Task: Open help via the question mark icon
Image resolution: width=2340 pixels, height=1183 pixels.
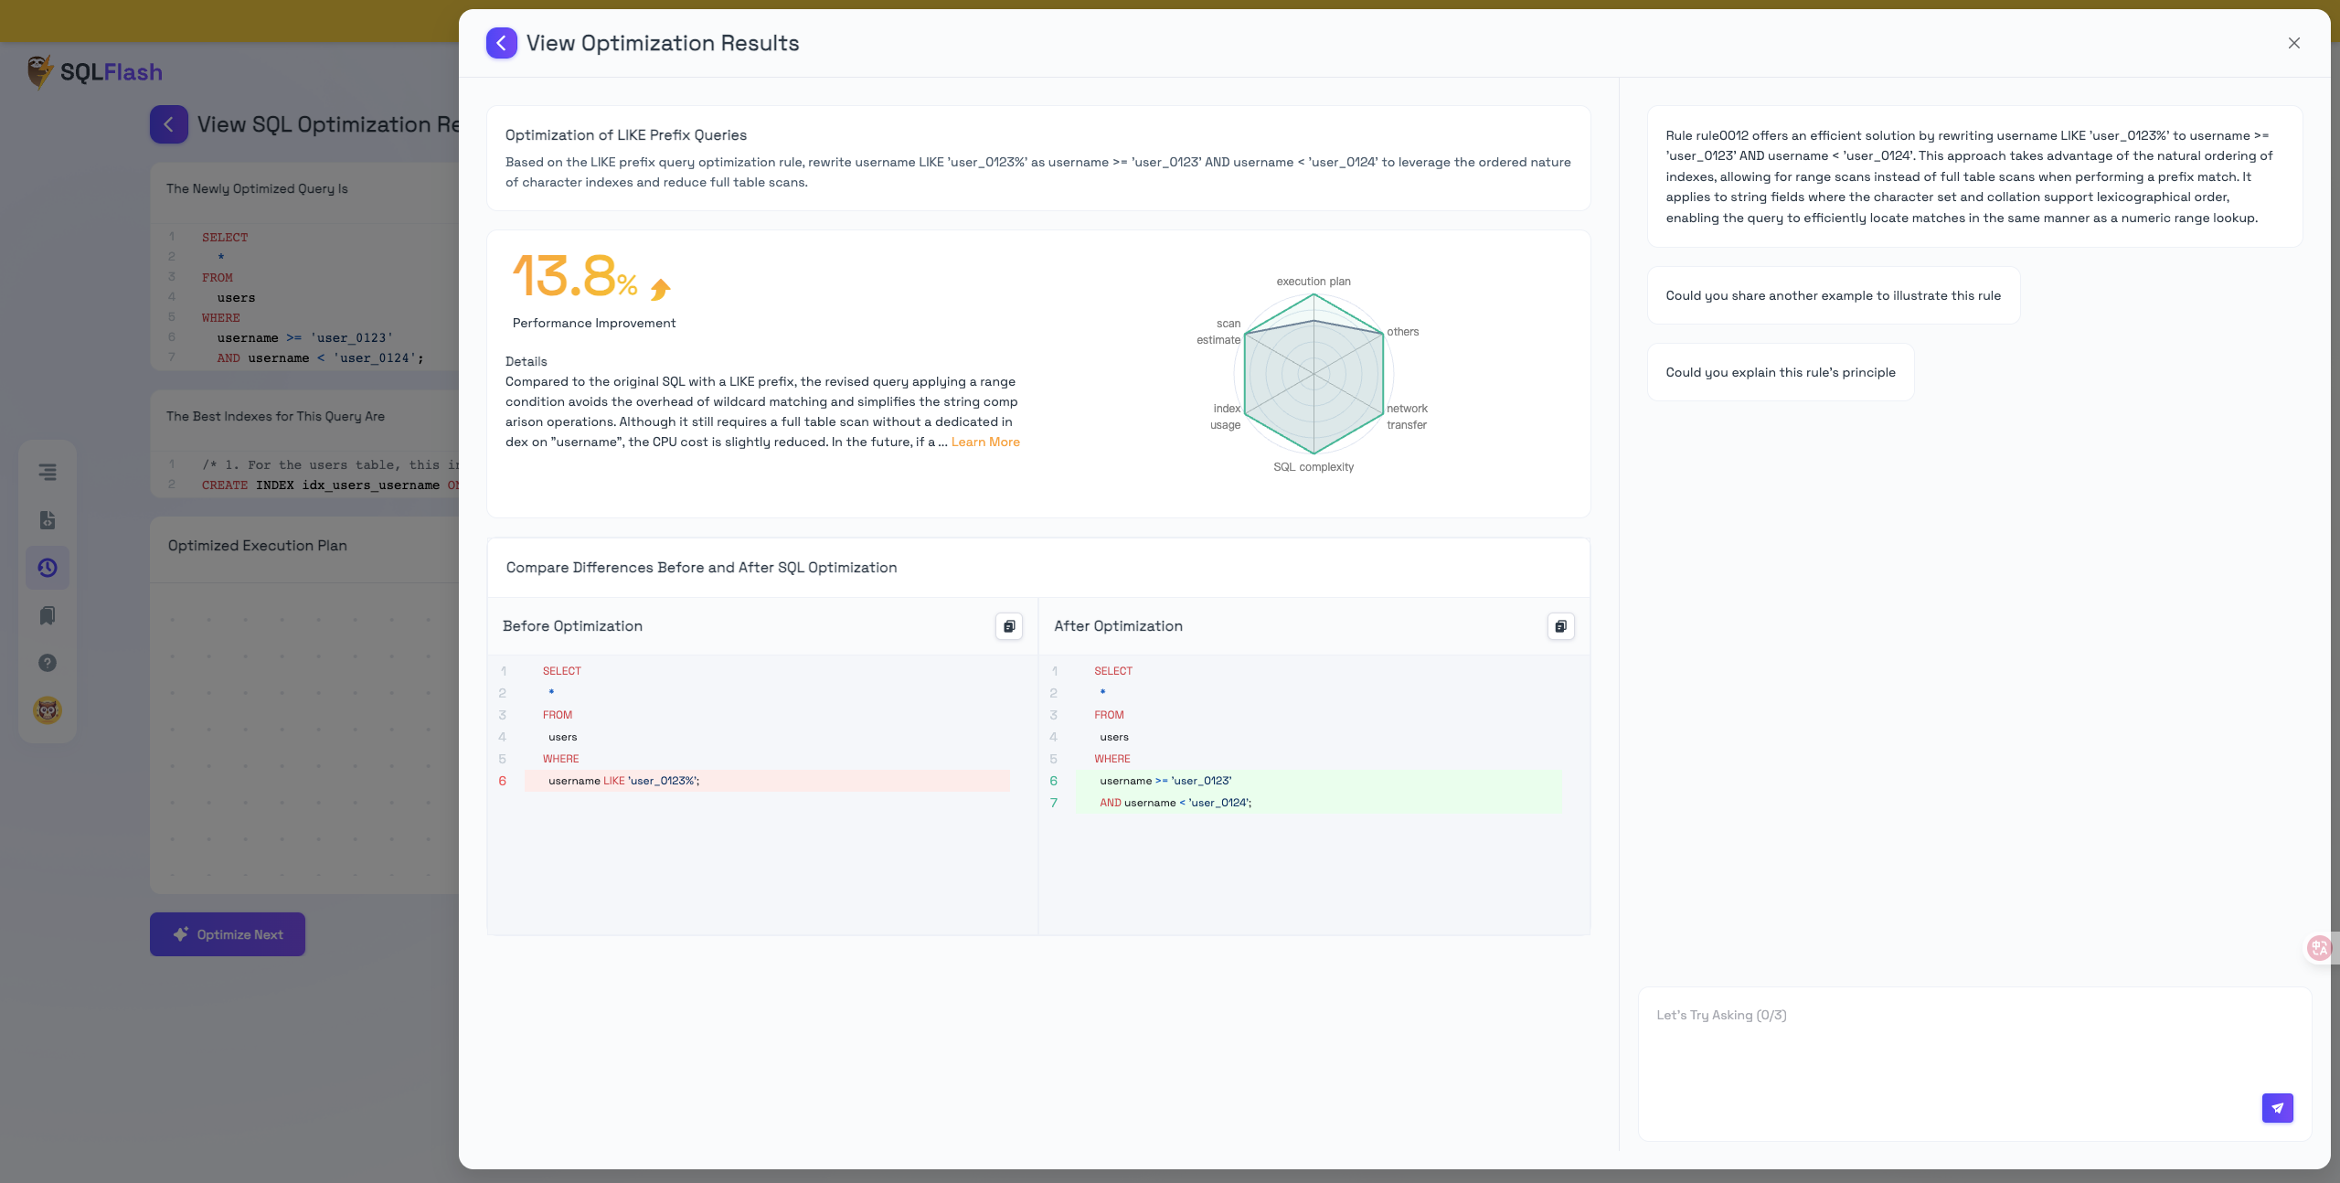Action: pyautogui.click(x=47, y=663)
